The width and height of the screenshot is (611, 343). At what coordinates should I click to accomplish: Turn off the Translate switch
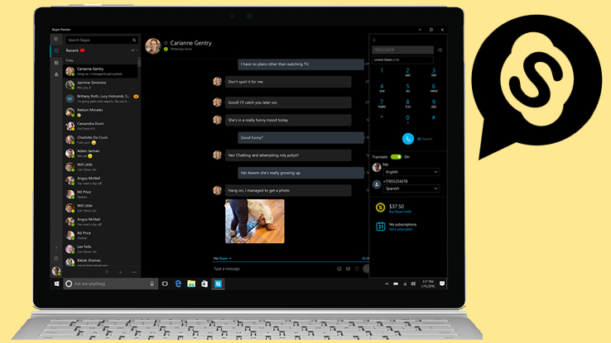tap(396, 157)
